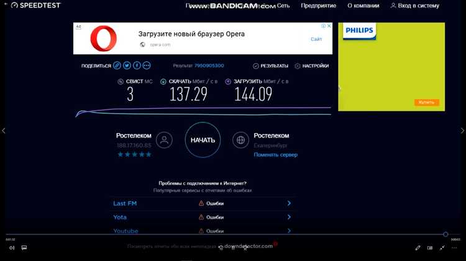The width and height of the screenshot is (466, 261).
Task: Click the video playback progress bar
Action: tap(224, 234)
